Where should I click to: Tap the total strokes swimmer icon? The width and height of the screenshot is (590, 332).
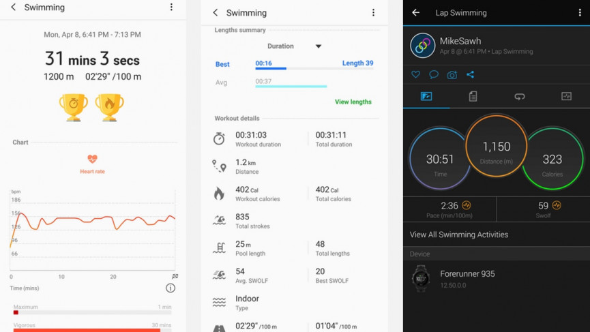point(219,220)
